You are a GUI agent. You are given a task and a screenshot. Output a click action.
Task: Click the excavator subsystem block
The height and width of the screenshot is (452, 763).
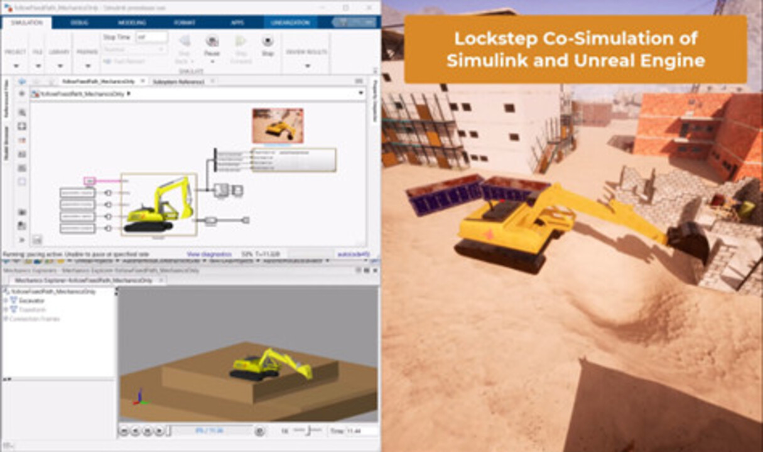[158, 205]
